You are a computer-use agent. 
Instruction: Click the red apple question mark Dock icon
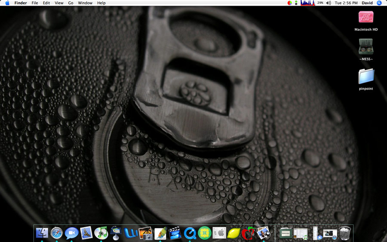coord(248,233)
